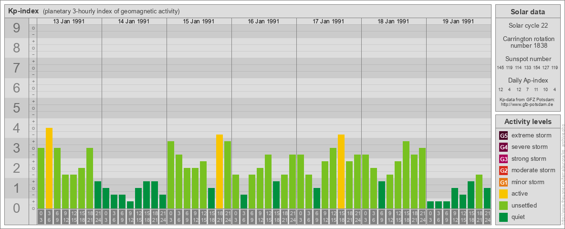Click the Kp scale number 4
This screenshot has width=565, height=229.
(17, 128)
